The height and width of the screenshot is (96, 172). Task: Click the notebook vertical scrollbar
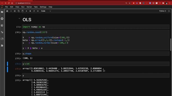[171, 45]
